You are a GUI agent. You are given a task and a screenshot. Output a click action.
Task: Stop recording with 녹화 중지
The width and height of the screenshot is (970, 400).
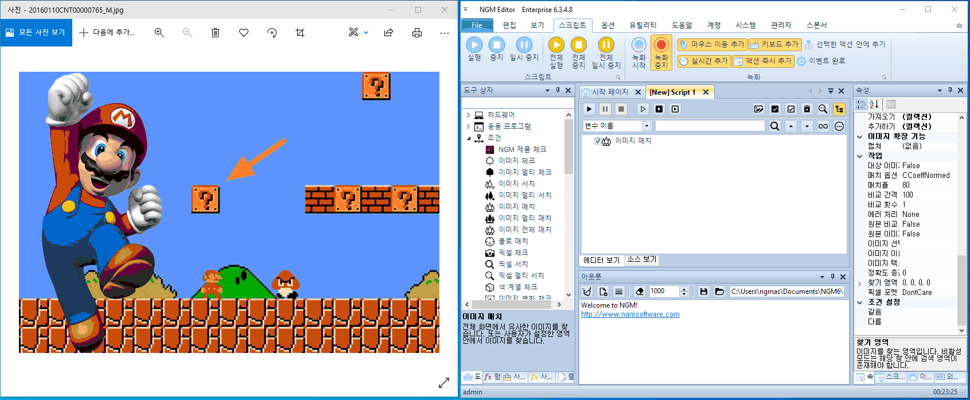point(661,53)
